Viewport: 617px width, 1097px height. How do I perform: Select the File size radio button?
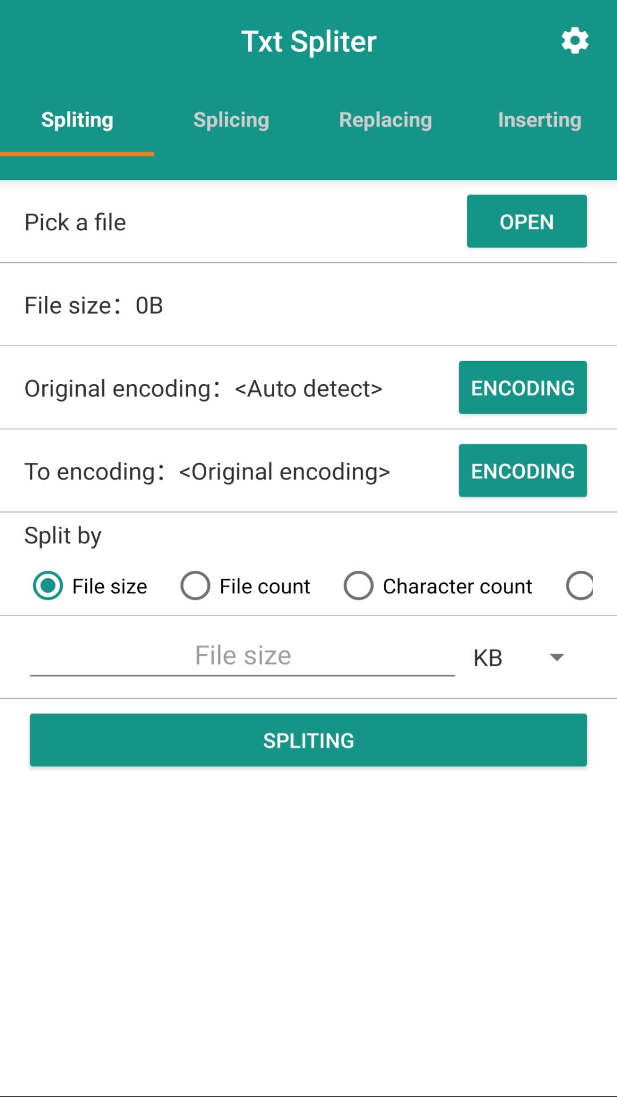pos(48,586)
